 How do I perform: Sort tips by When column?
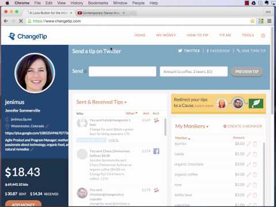click(132, 113)
